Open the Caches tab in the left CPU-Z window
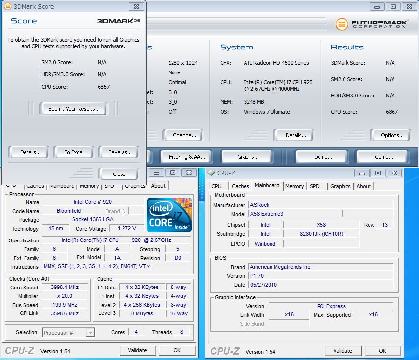The width and height of the screenshot is (419, 360). (x=35, y=186)
